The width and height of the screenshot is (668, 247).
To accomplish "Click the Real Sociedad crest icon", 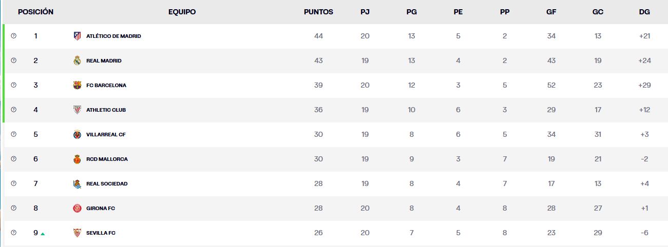I will [77, 184].
